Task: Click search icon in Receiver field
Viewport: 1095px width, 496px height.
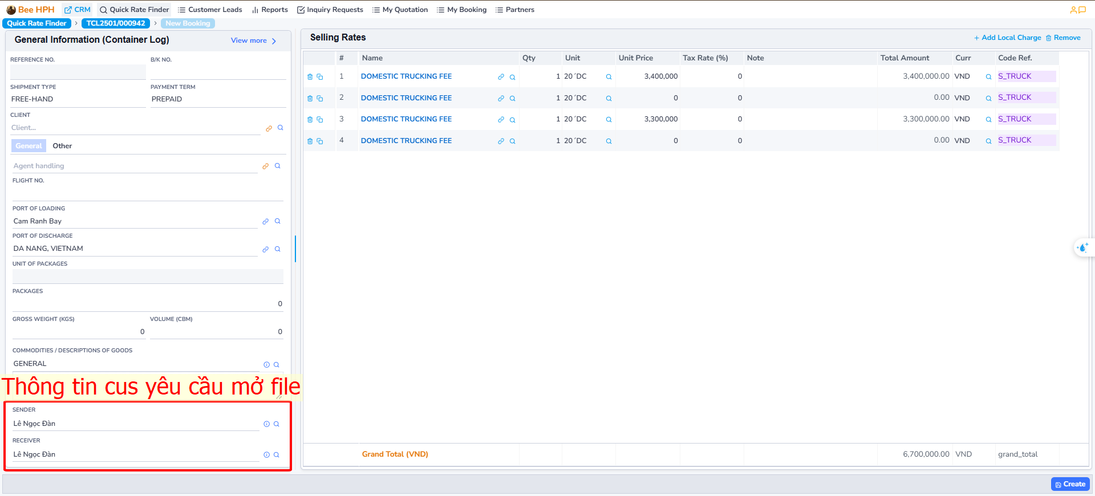Action: (277, 455)
